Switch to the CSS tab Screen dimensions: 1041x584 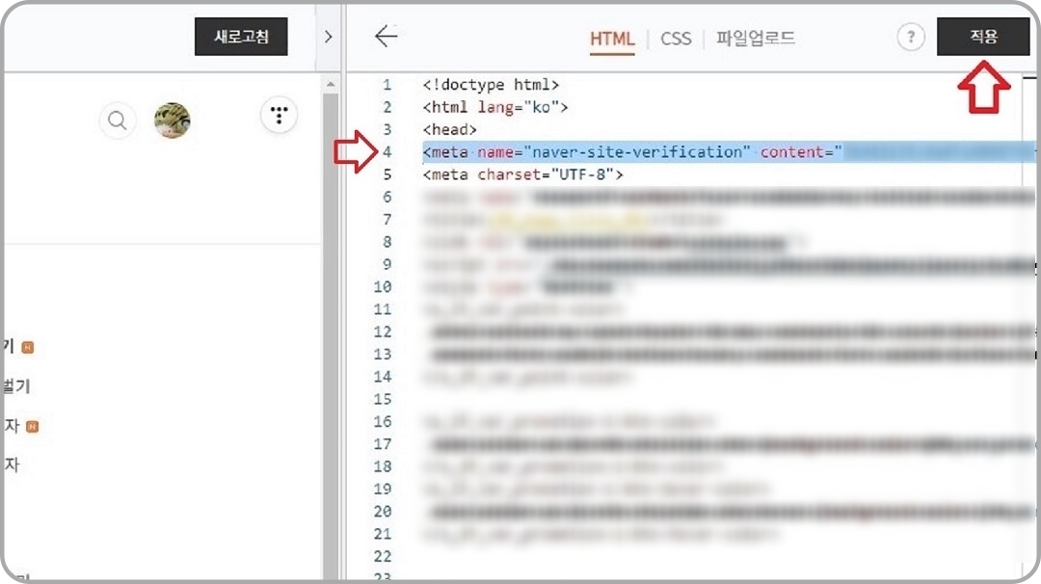(x=676, y=39)
